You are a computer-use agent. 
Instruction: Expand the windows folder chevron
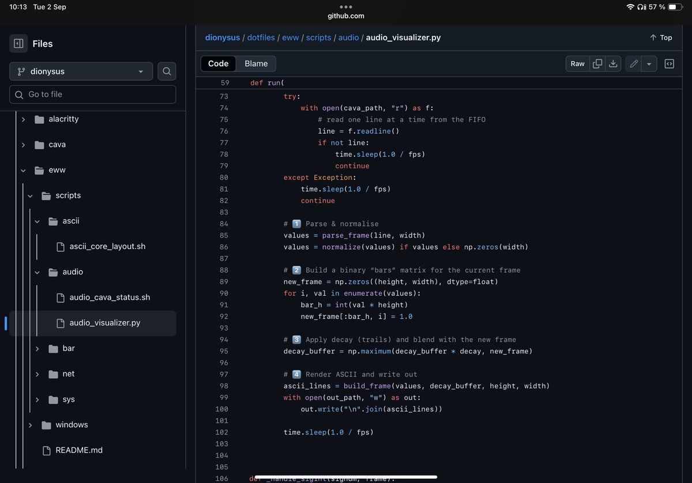click(x=30, y=425)
